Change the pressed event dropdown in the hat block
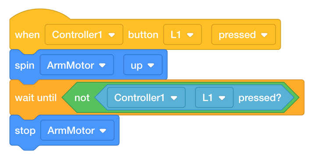The image size is (321, 161). pos(243,35)
